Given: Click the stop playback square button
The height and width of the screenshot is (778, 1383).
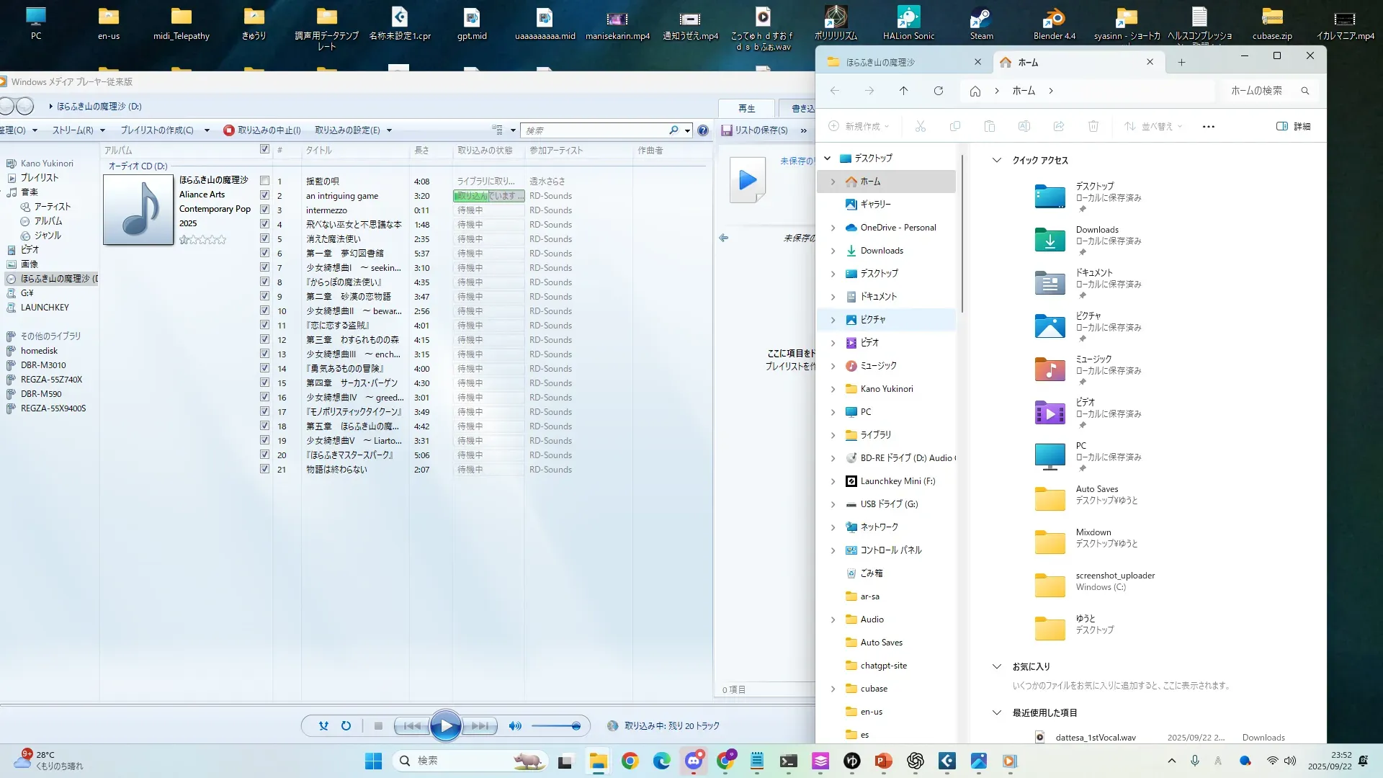Looking at the screenshot, I should pos(378,726).
